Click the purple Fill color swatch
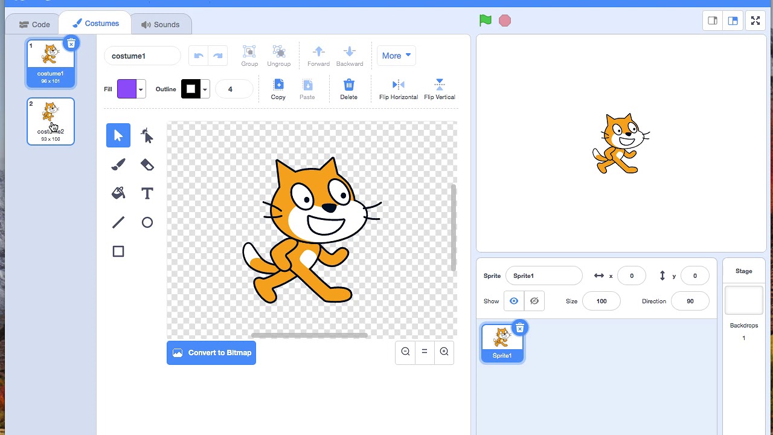 (x=127, y=89)
